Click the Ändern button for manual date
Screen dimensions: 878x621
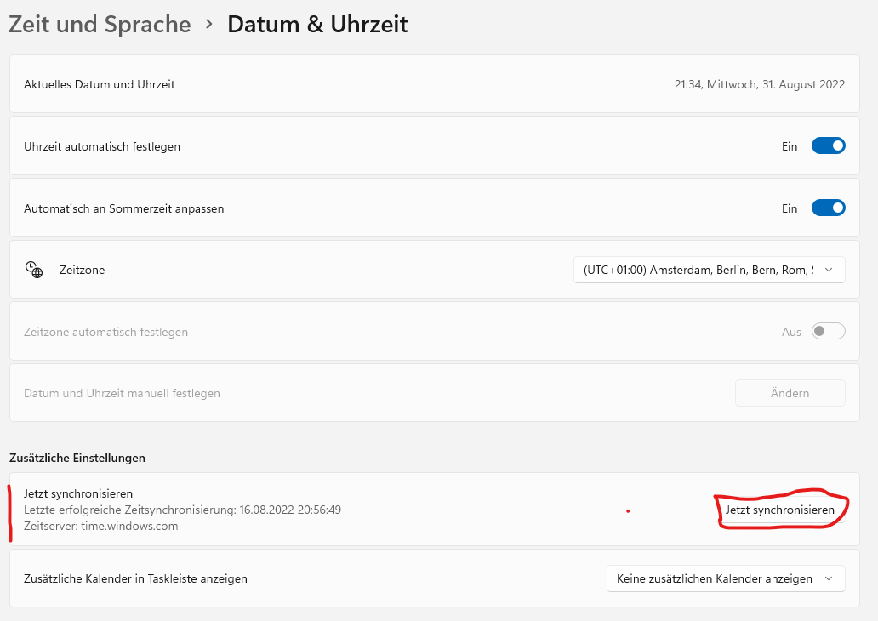[x=790, y=393]
